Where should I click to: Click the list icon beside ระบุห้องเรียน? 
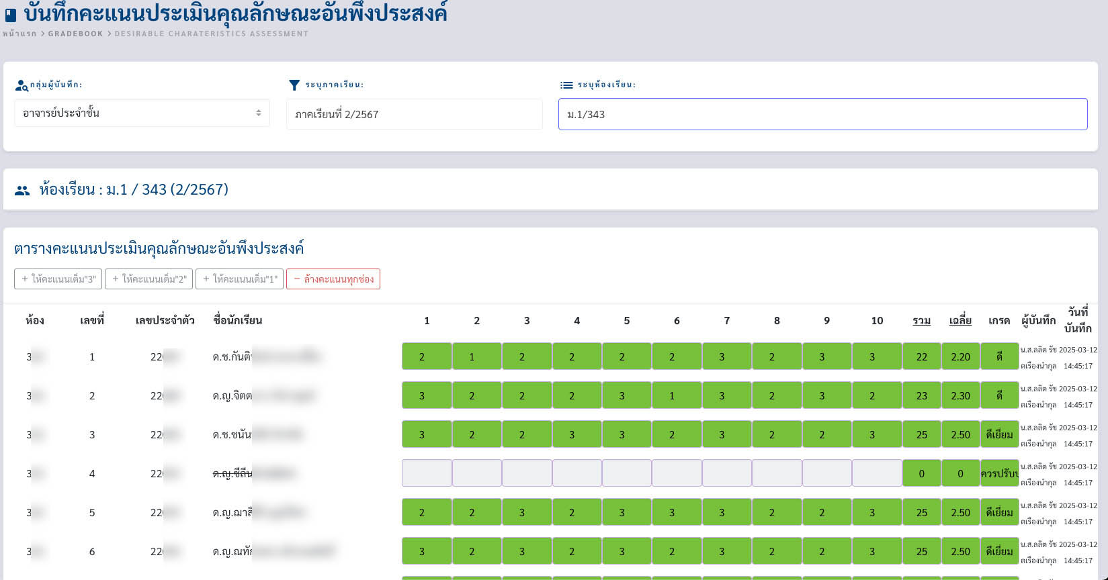pyautogui.click(x=566, y=85)
